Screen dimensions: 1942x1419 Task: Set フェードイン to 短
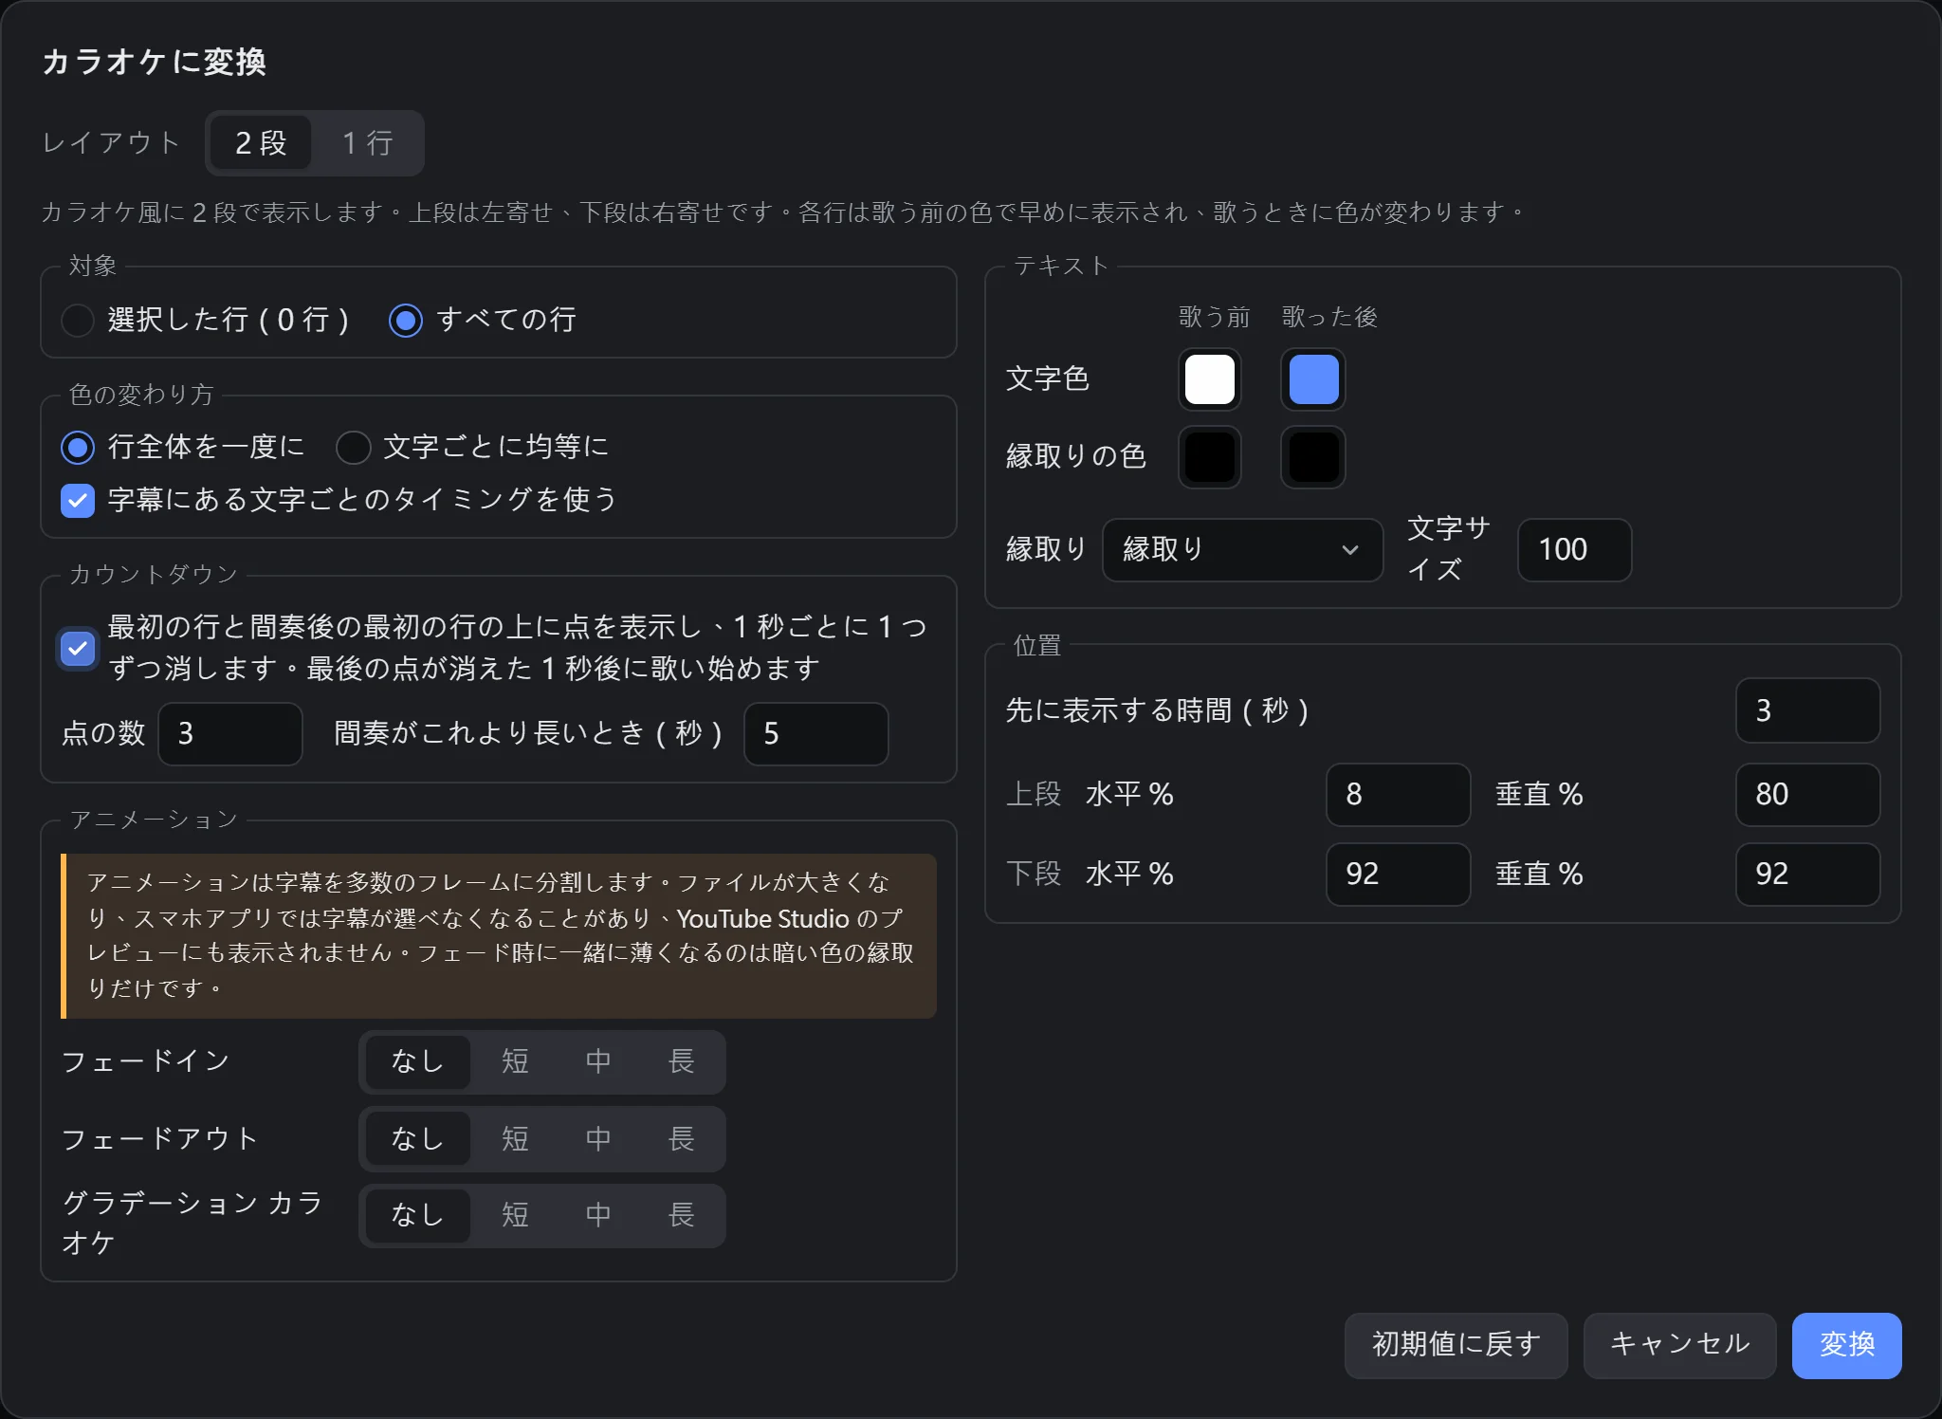[515, 1061]
